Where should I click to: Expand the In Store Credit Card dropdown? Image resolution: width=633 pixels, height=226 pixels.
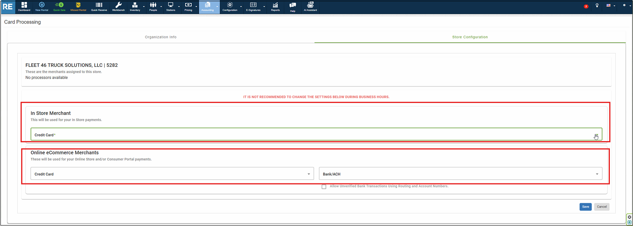[x=596, y=135]
